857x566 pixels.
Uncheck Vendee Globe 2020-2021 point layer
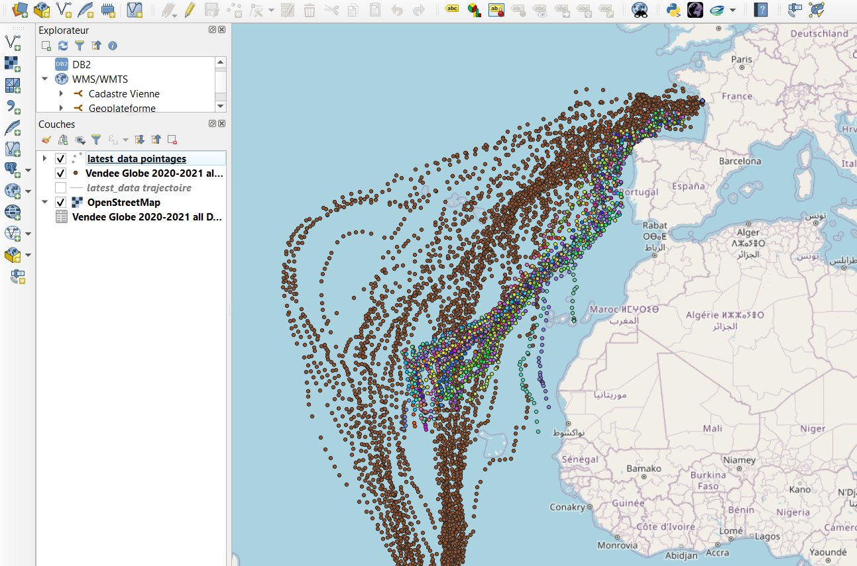(60, 173)
